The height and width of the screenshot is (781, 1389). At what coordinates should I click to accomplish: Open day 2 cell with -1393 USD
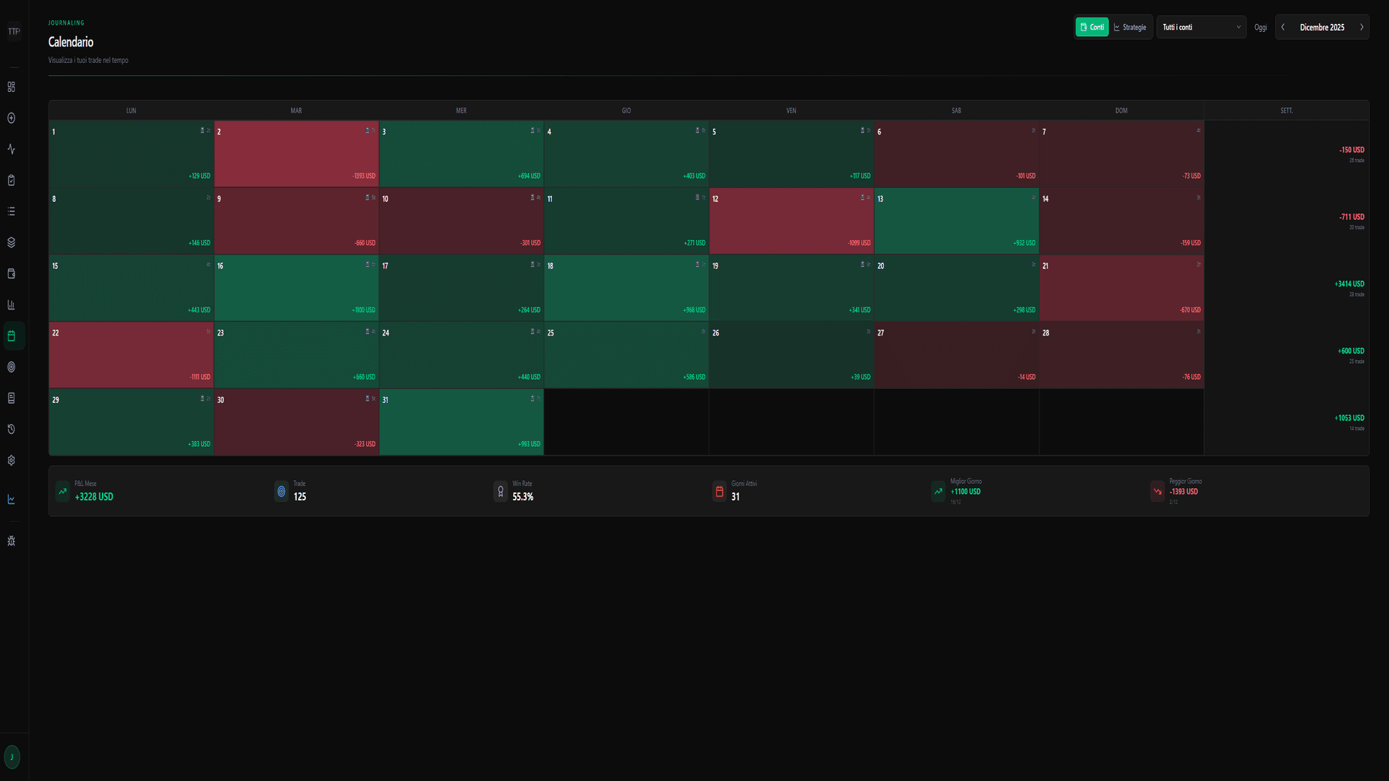point(296,154)
